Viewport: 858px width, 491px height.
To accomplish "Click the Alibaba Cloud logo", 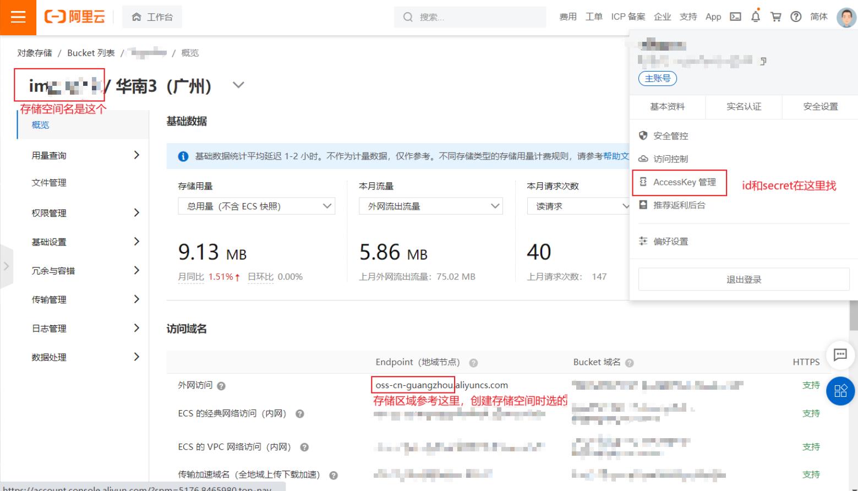I will 75,17.
